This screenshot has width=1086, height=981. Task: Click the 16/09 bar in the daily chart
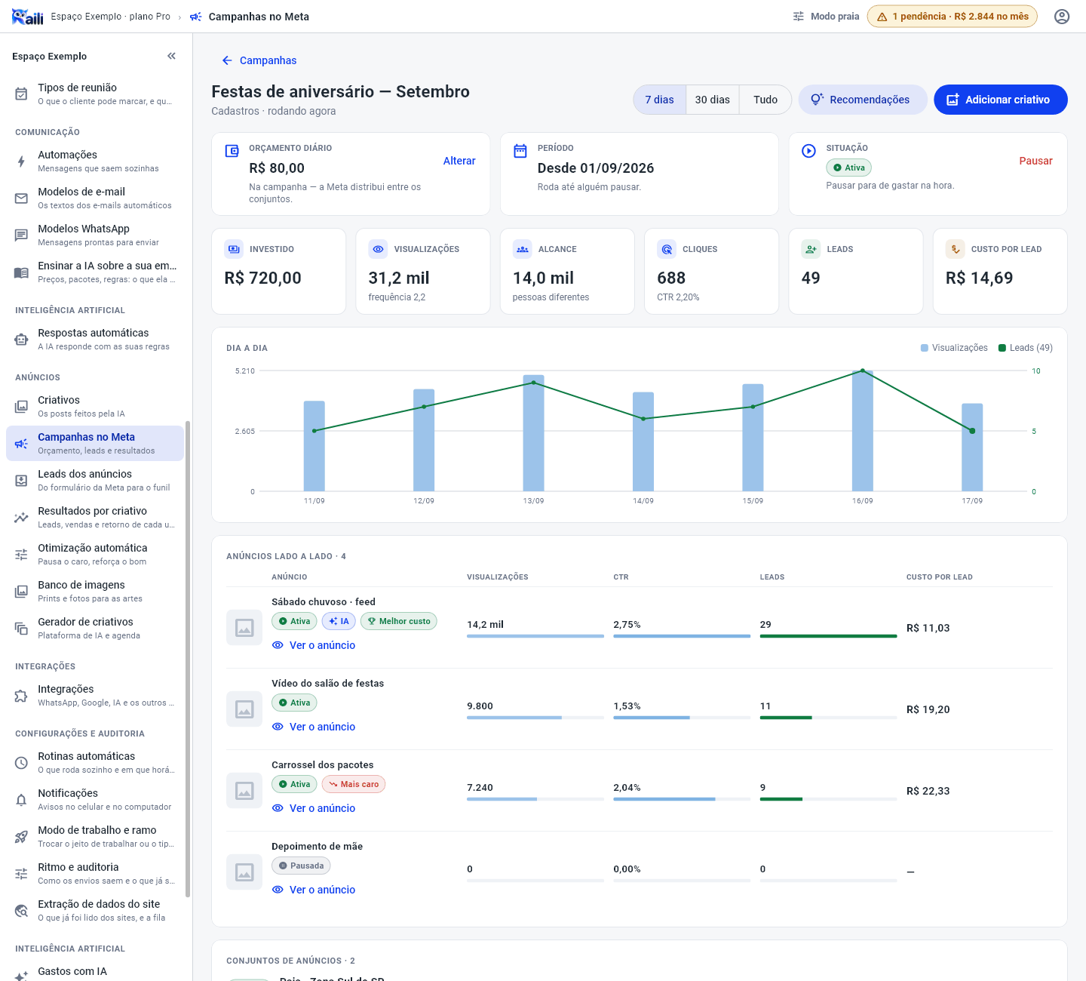863,431
